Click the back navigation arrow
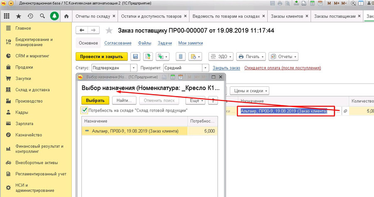Viewport: 374px width, 197px height. pos(82,30)
